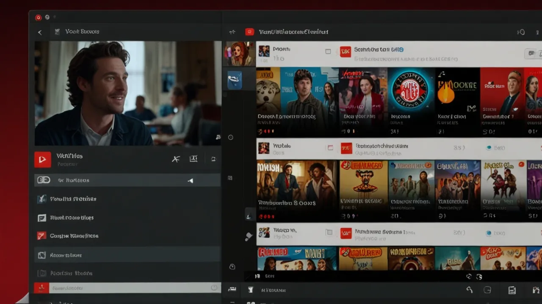
Task: Click the search magnifier icon in the top bar
Action: click(x=522, y=32)
